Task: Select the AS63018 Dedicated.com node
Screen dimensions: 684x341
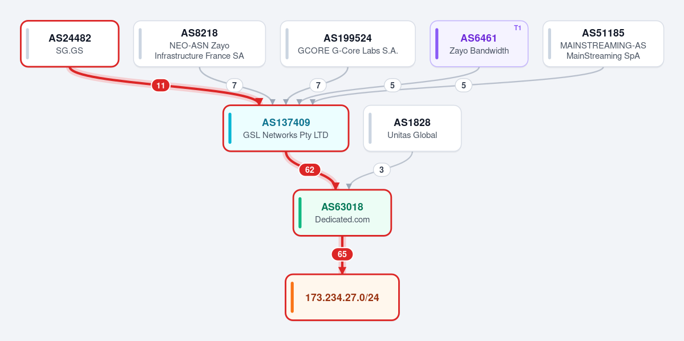Action: (x=342, y=213)
